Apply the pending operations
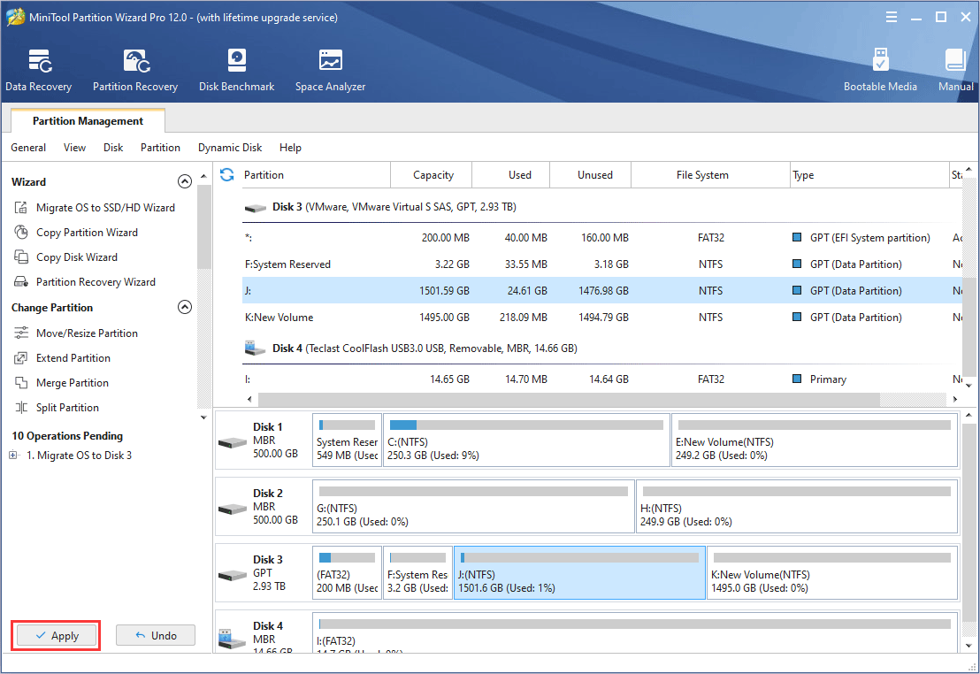Viewport: 980px width, 674px height. 57,636
